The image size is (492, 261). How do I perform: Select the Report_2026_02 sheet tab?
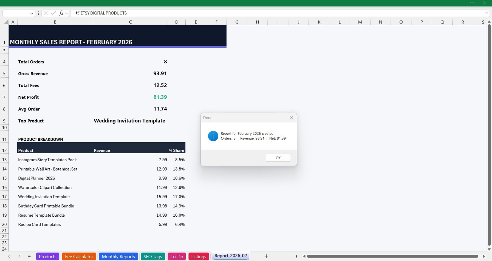[231, 256]
